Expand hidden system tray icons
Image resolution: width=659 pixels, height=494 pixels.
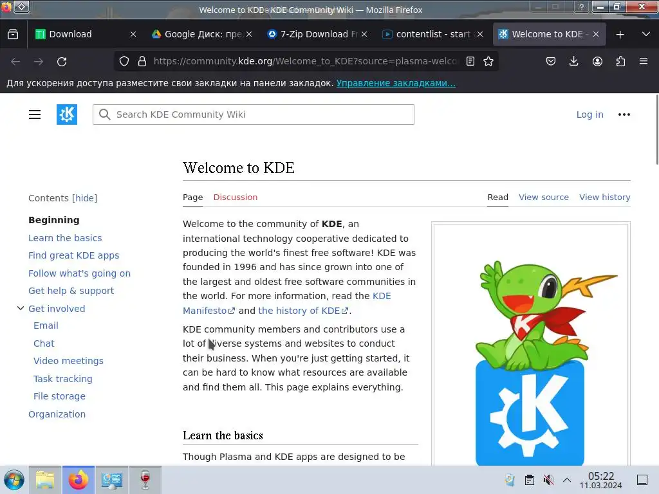pyautogui.click(x=566, y=480)
